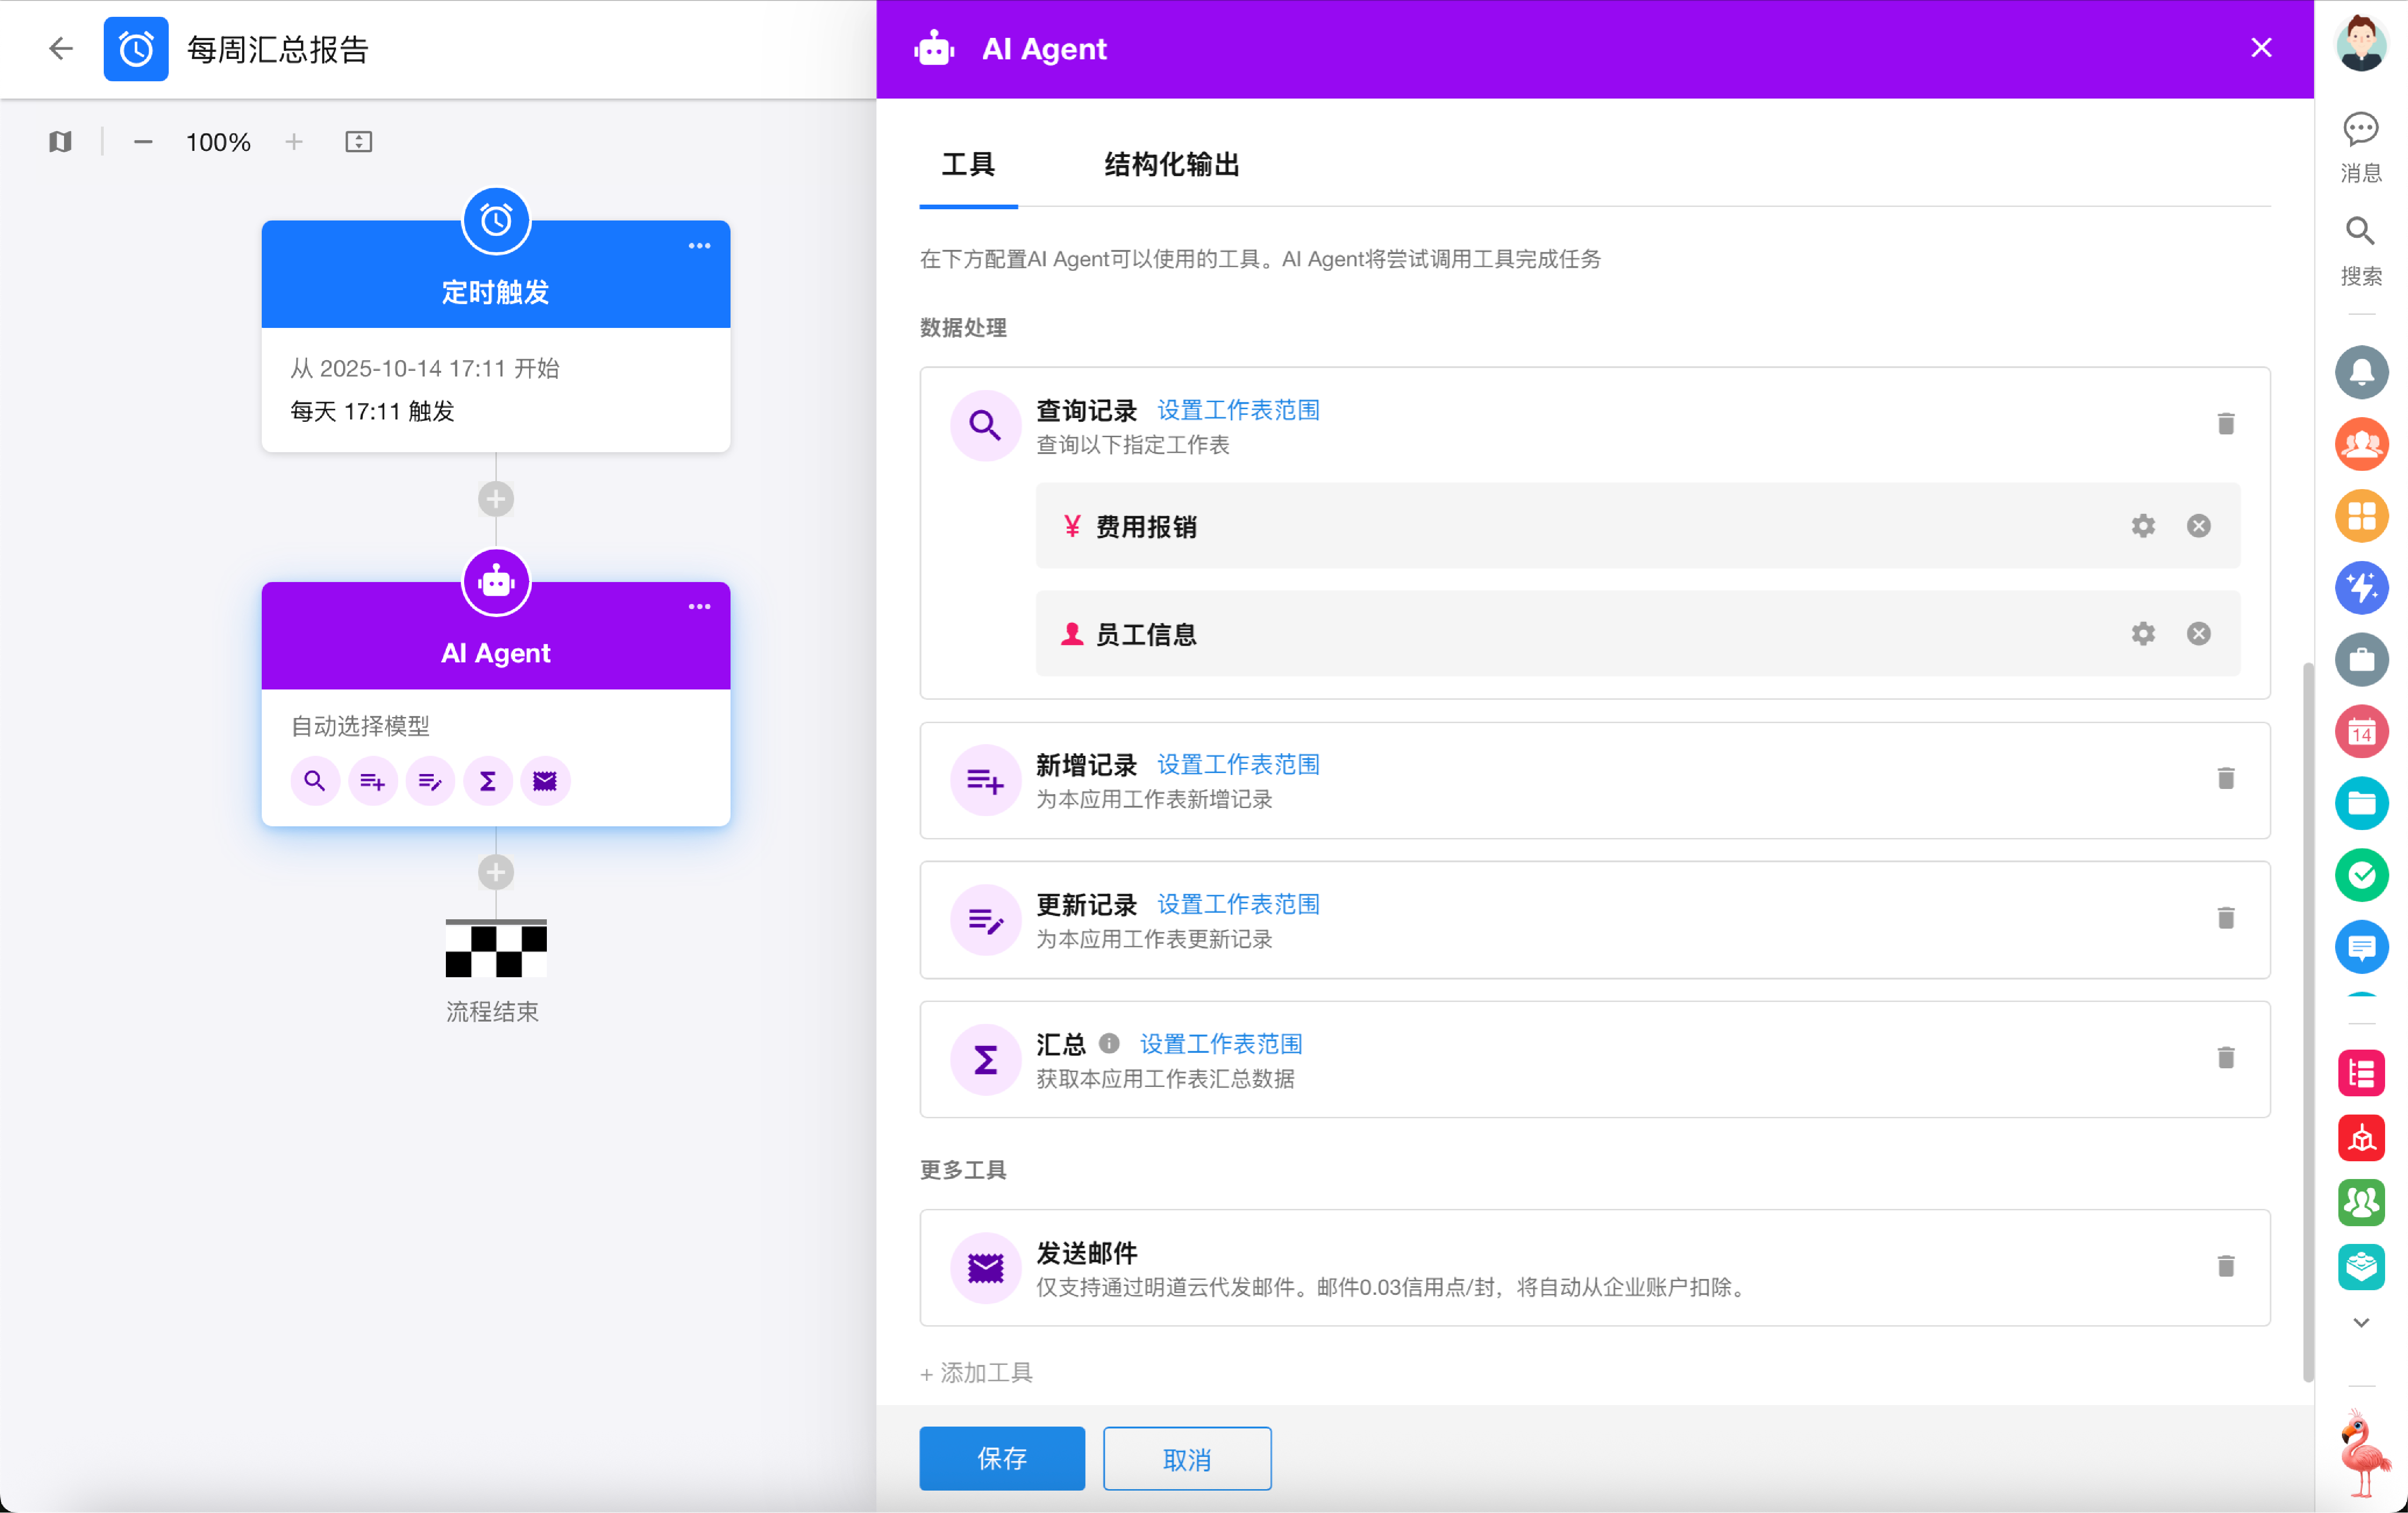Select the 工具 tab
Image resolution: width=2408 pixels, height=1513 pixels.
pos(967,164)
